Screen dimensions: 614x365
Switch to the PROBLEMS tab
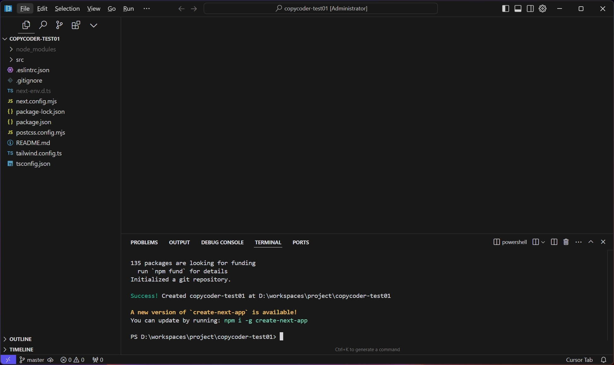point(144,242)
